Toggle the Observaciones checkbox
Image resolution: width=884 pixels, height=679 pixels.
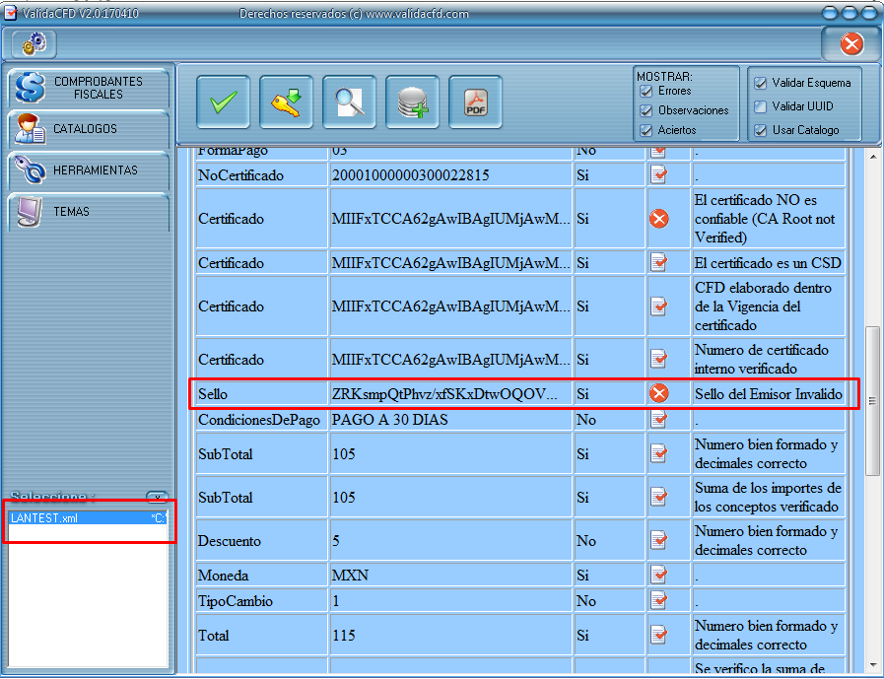click(x=646, y=110)
